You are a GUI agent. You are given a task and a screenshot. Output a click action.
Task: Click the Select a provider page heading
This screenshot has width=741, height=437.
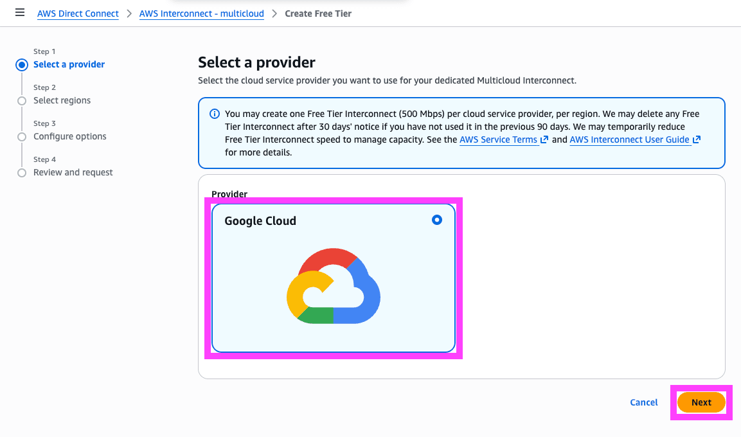(x=256, y=62)
